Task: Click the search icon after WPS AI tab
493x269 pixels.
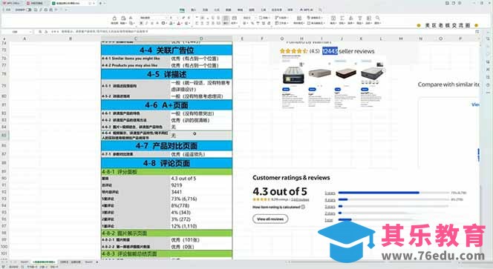Action: point(320,10)
